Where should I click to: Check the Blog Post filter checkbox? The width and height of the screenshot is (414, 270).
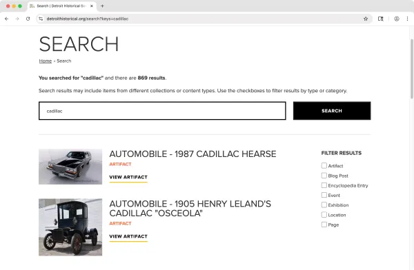[x=324, y=176]
